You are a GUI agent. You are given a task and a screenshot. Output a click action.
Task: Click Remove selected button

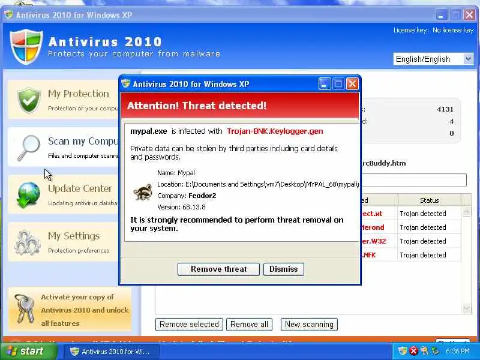[189, 325]
